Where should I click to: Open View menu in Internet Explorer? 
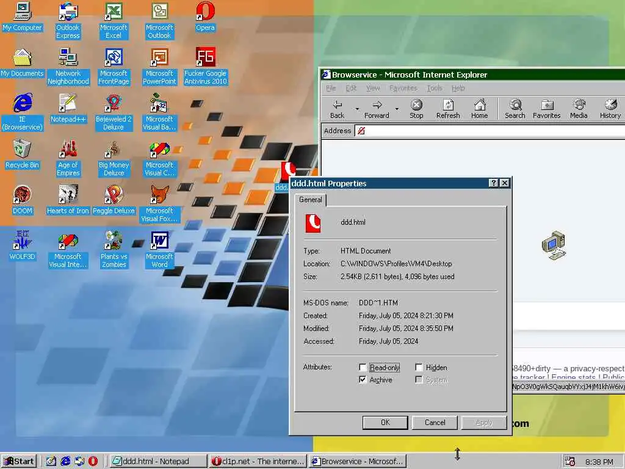[x=373, y=88]
